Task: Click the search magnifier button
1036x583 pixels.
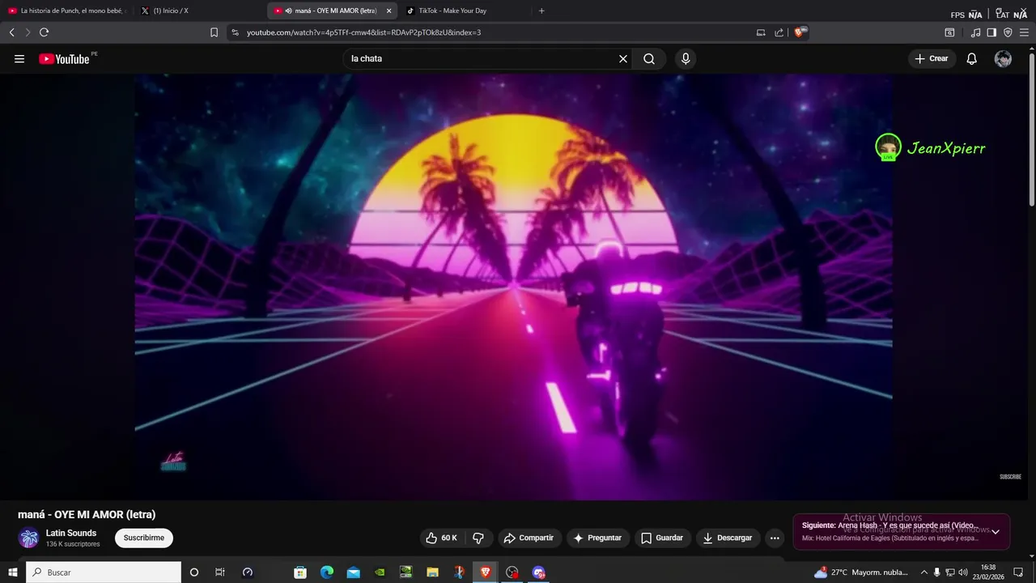Action: (x=649, y=59)
